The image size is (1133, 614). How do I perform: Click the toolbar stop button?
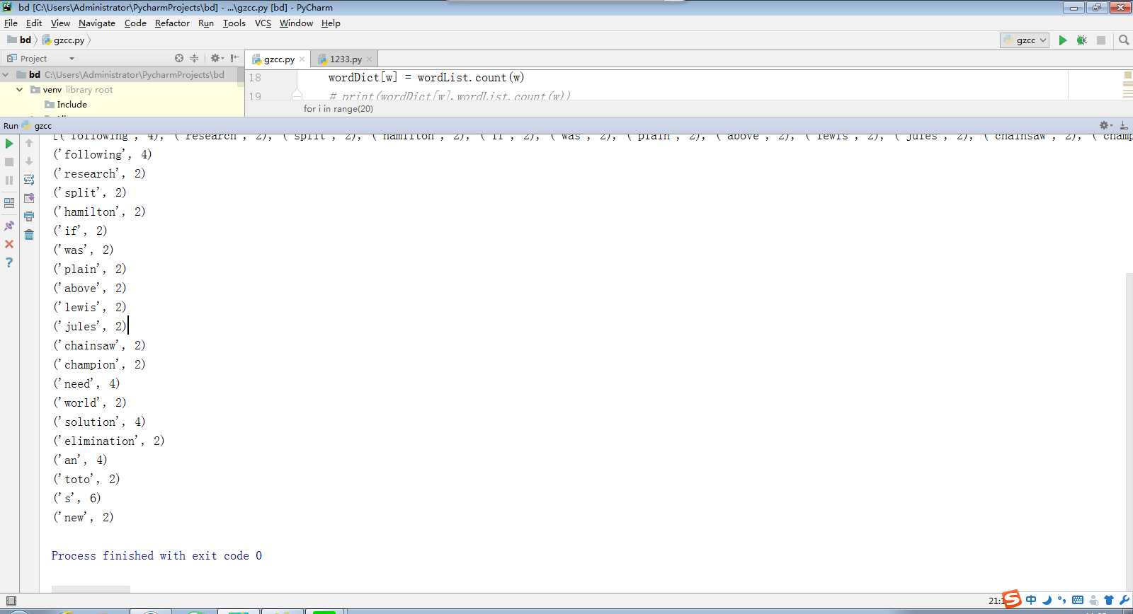click(x=1101, y=40)
